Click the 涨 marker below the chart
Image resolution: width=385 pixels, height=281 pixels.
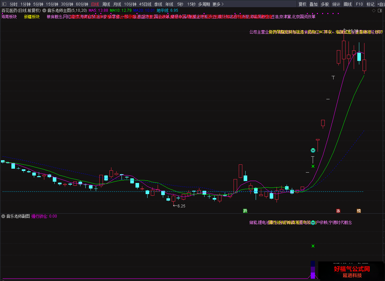[338, 211]
